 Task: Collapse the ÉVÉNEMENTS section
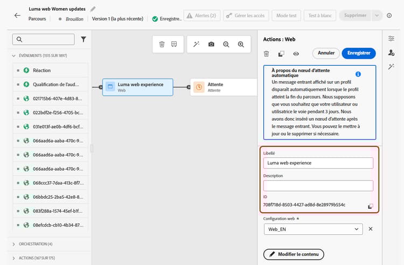tap(13, 55)
